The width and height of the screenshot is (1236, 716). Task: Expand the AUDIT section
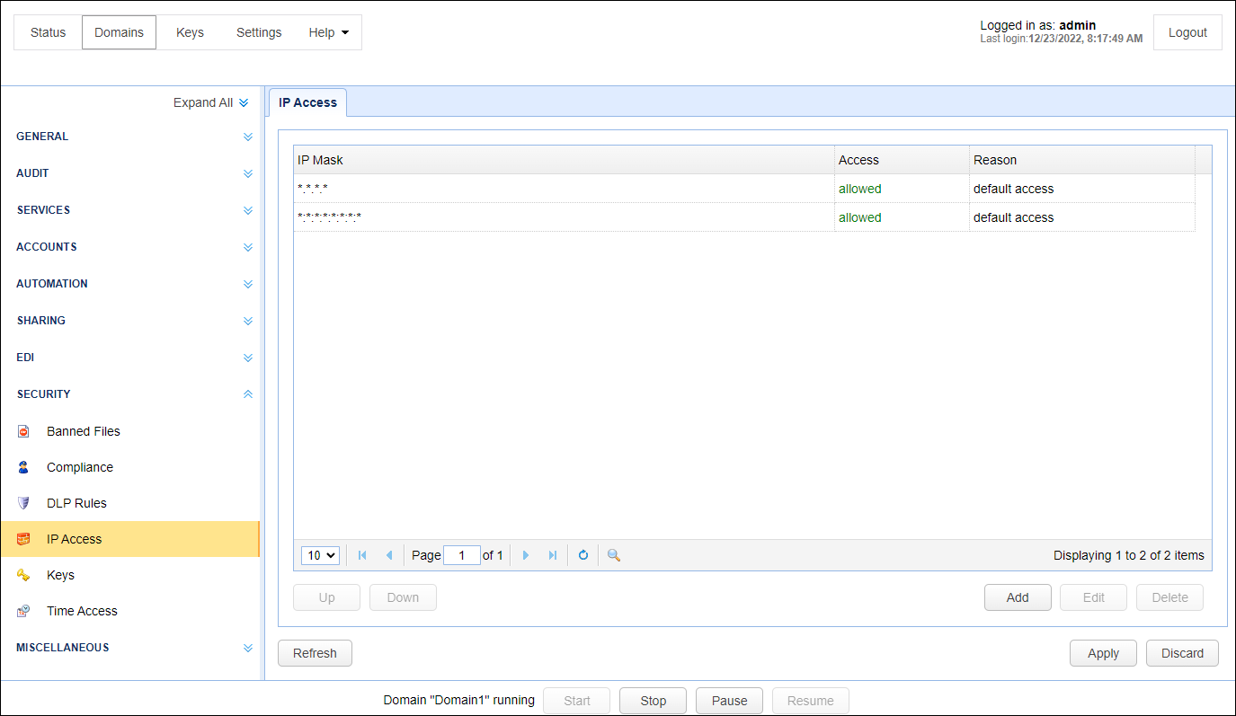(x=248, y=174)
